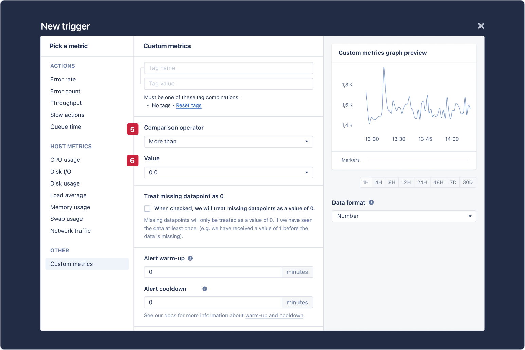Select Custom metrics in sidebar

pyautogui.click(x=87, y=264)
